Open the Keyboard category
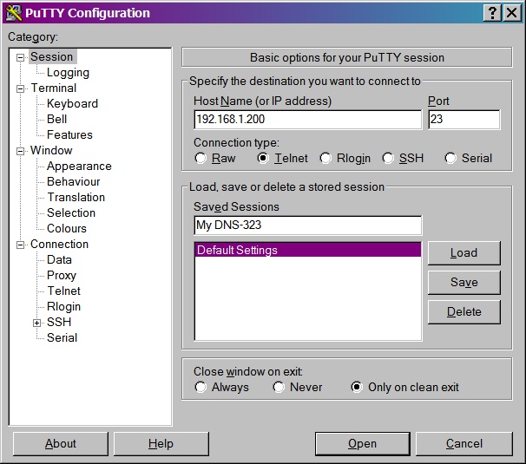 pyautogui.click(x=72, y=103)
